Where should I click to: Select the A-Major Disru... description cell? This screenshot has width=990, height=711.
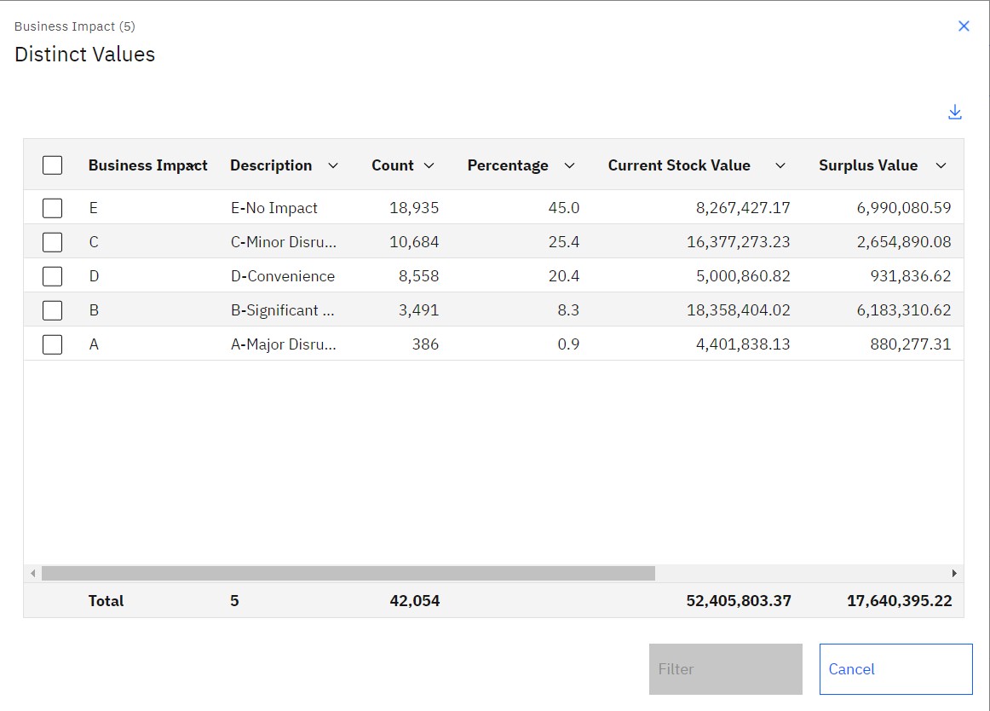click(x=284, y=344)
